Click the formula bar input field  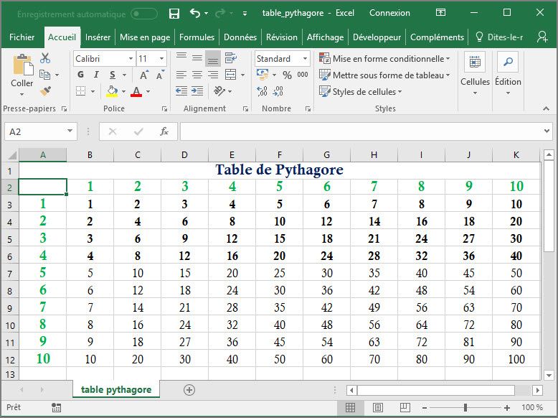[361, 131]
